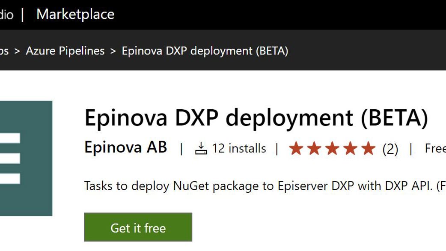
Task: Click the chevron before Azure Pipelines breadcrumb
Action: click(x=17, y=51)
